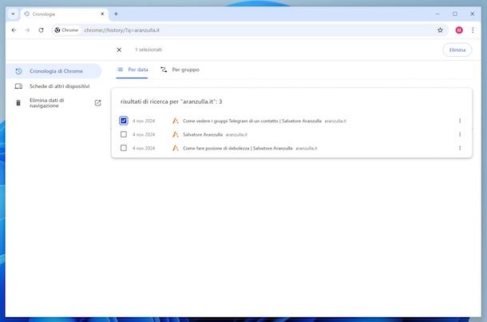Viewport: 487px width, 322px height.
Task: Click the Aranzulla favicon on Telegram entry
Action: coord(176,121)
